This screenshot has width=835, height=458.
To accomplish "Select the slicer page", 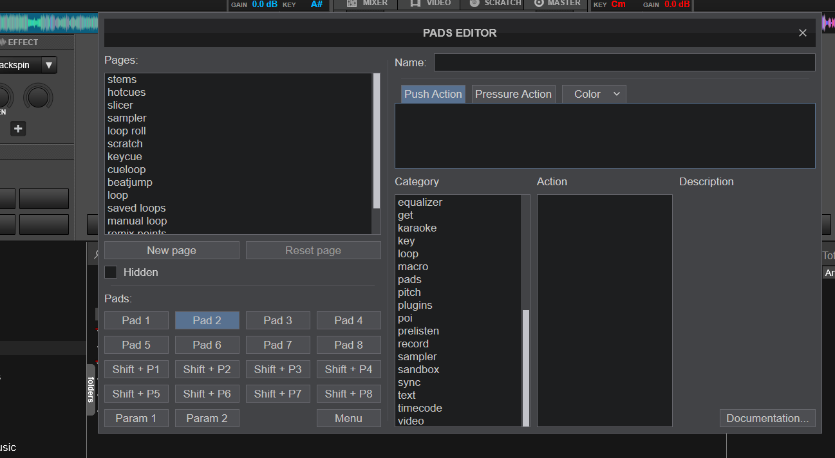I will (x=238, y=105).
